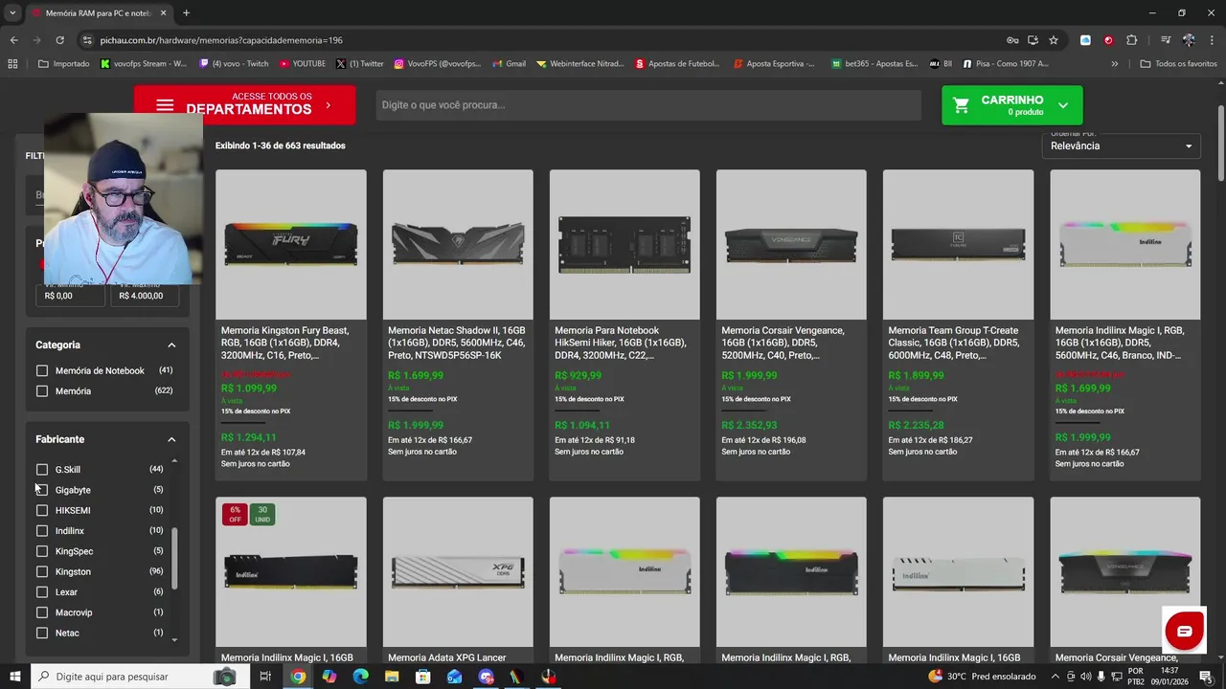Open the Gmail bookmark

pos(510,64)
